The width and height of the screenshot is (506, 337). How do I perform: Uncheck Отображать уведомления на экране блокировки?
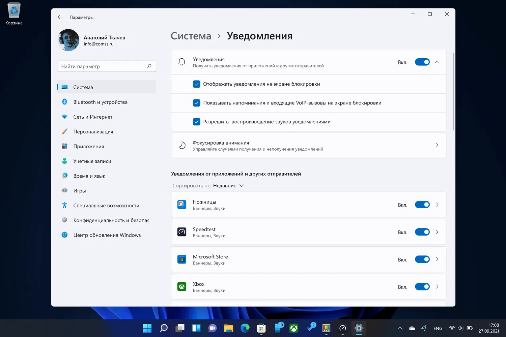pyautogui.click(x=197, y=84)
